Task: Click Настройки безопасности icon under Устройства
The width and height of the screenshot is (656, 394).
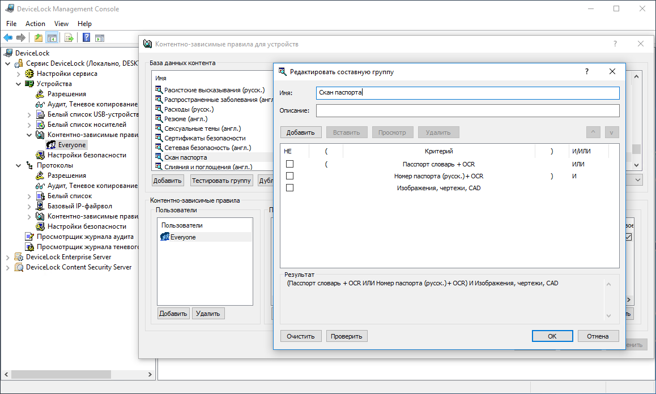Action: pos(40,155)
